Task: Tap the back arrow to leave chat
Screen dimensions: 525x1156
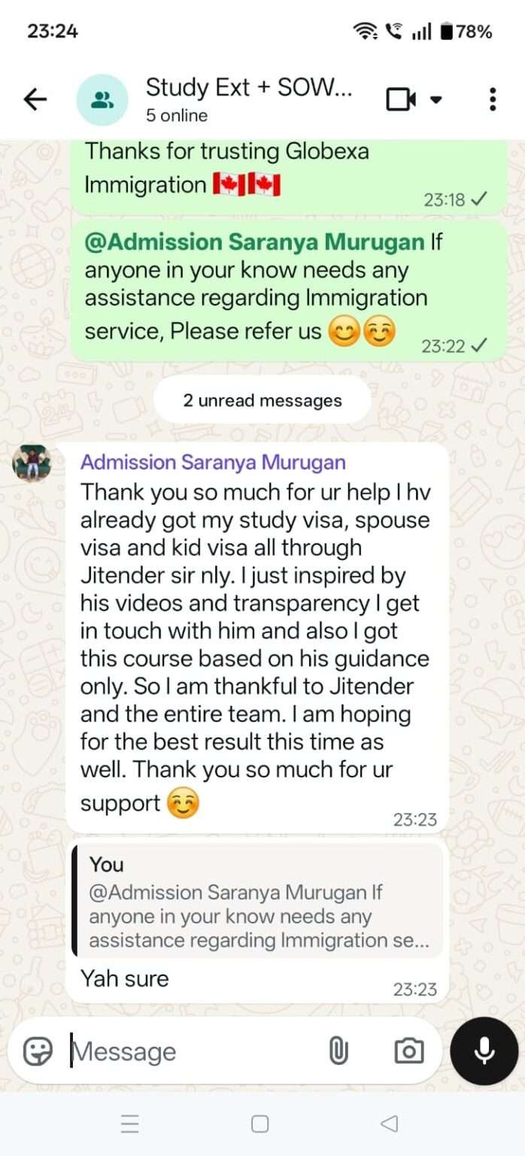Action: click(35, 99)
